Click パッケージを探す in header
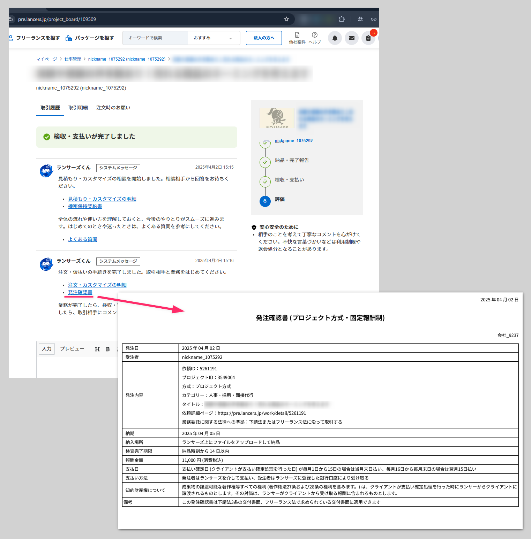Screen dimensions: 531x539 click(90, 38)
